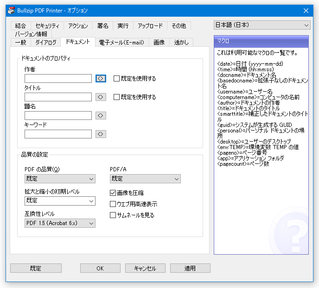Click the OK button
This screenshot has height=288, width=319.
(x=100, y=268)
